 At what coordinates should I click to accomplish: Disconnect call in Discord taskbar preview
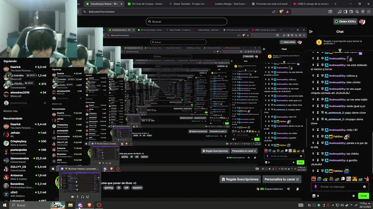pos(87,197)
